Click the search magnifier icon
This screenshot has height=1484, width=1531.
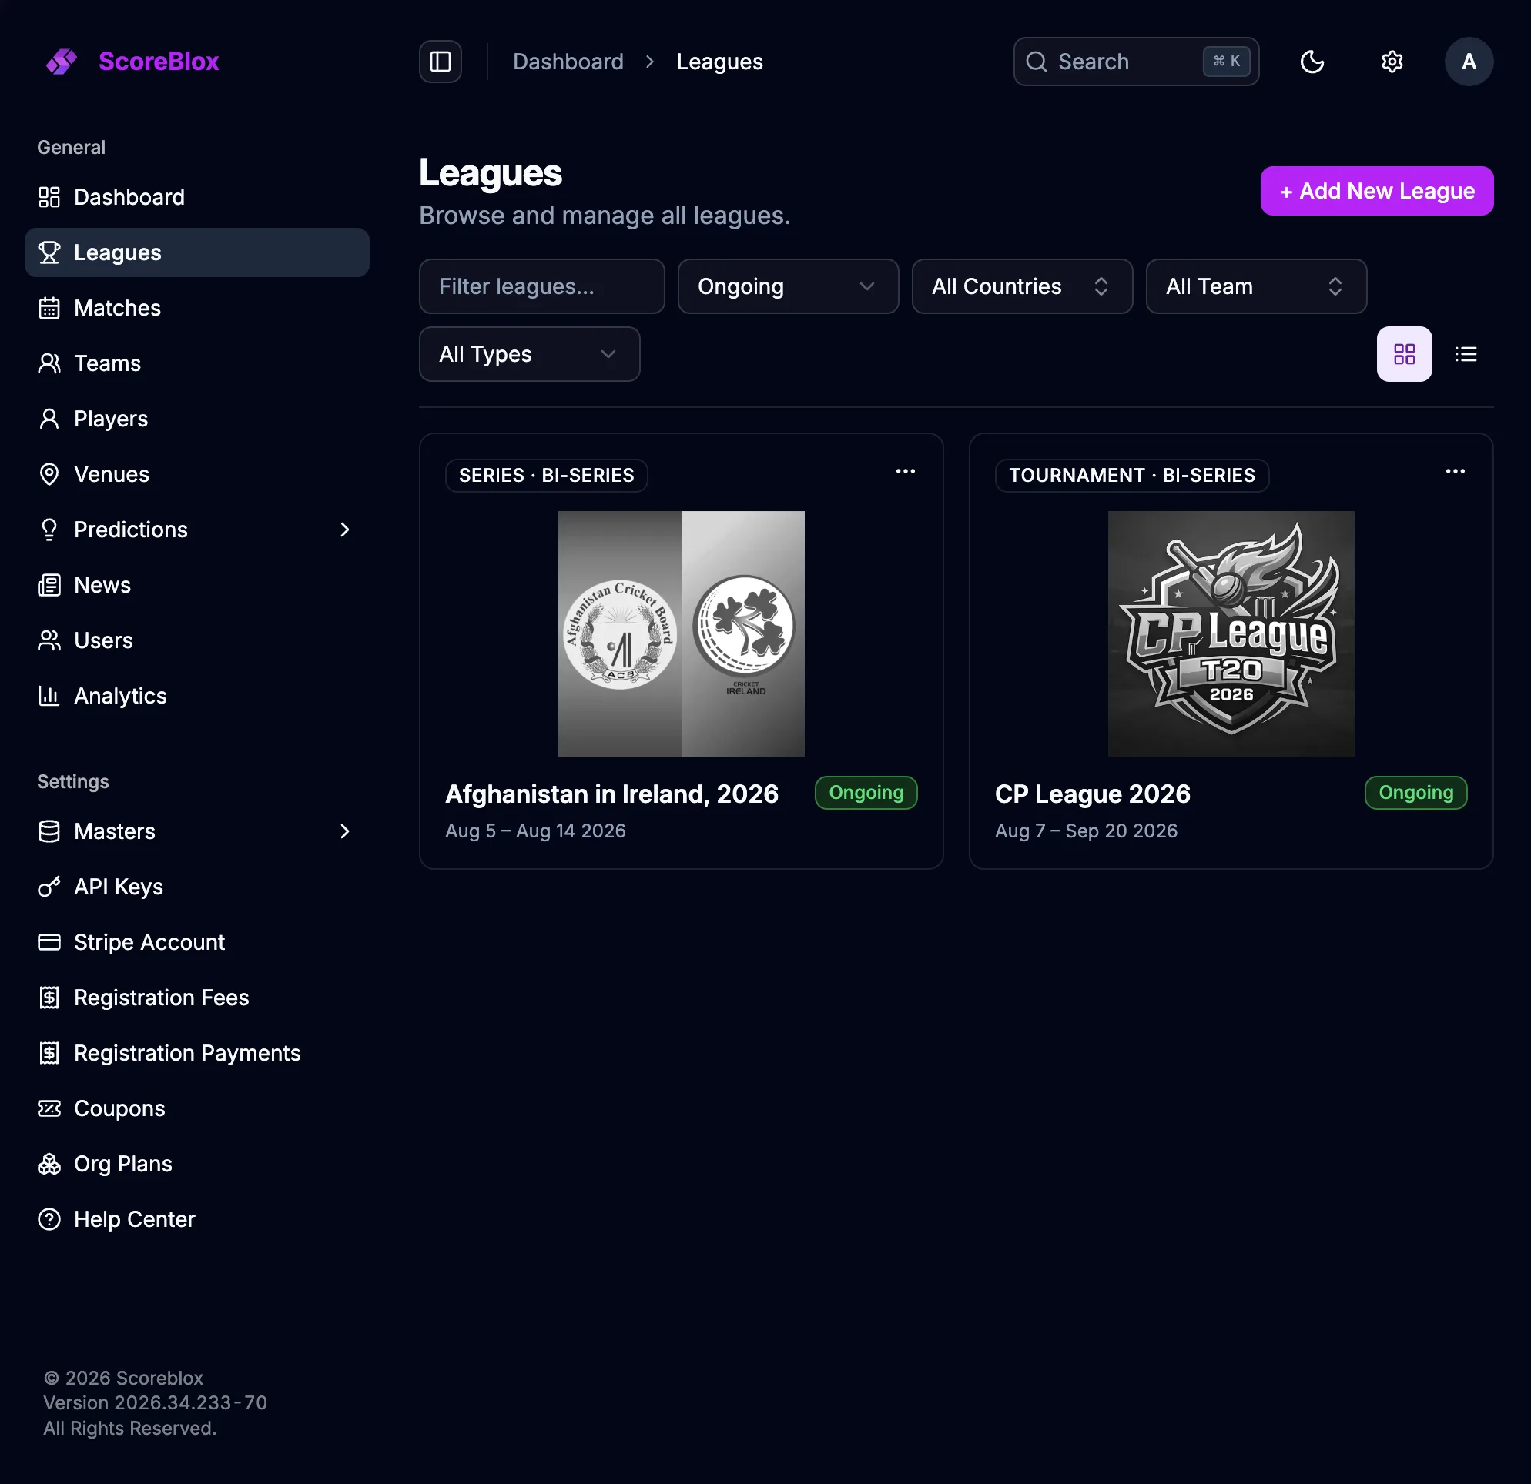1037,62
